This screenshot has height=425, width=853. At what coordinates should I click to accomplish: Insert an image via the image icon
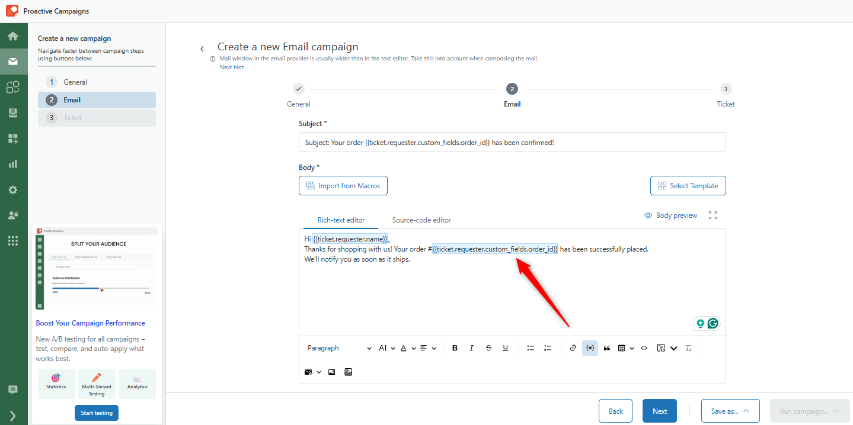point(331,372)
